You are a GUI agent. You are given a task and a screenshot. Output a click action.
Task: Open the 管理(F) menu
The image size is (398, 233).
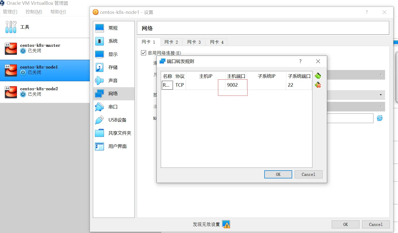pyautogui.click(x=10, y=12)
